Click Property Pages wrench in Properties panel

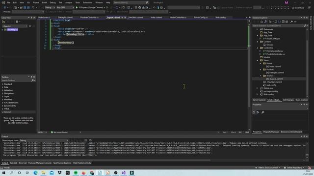pos(263,112)
